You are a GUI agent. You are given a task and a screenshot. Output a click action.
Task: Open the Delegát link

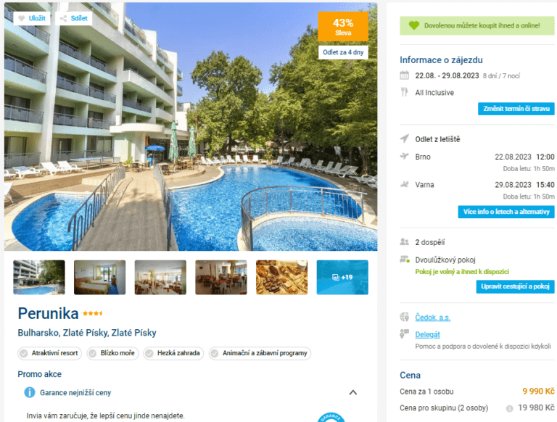[427, 334]
